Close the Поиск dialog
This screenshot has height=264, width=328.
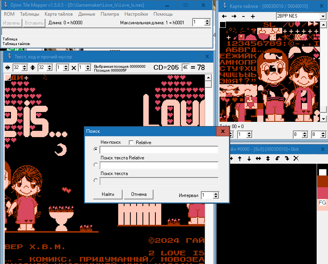pos(223,131)
